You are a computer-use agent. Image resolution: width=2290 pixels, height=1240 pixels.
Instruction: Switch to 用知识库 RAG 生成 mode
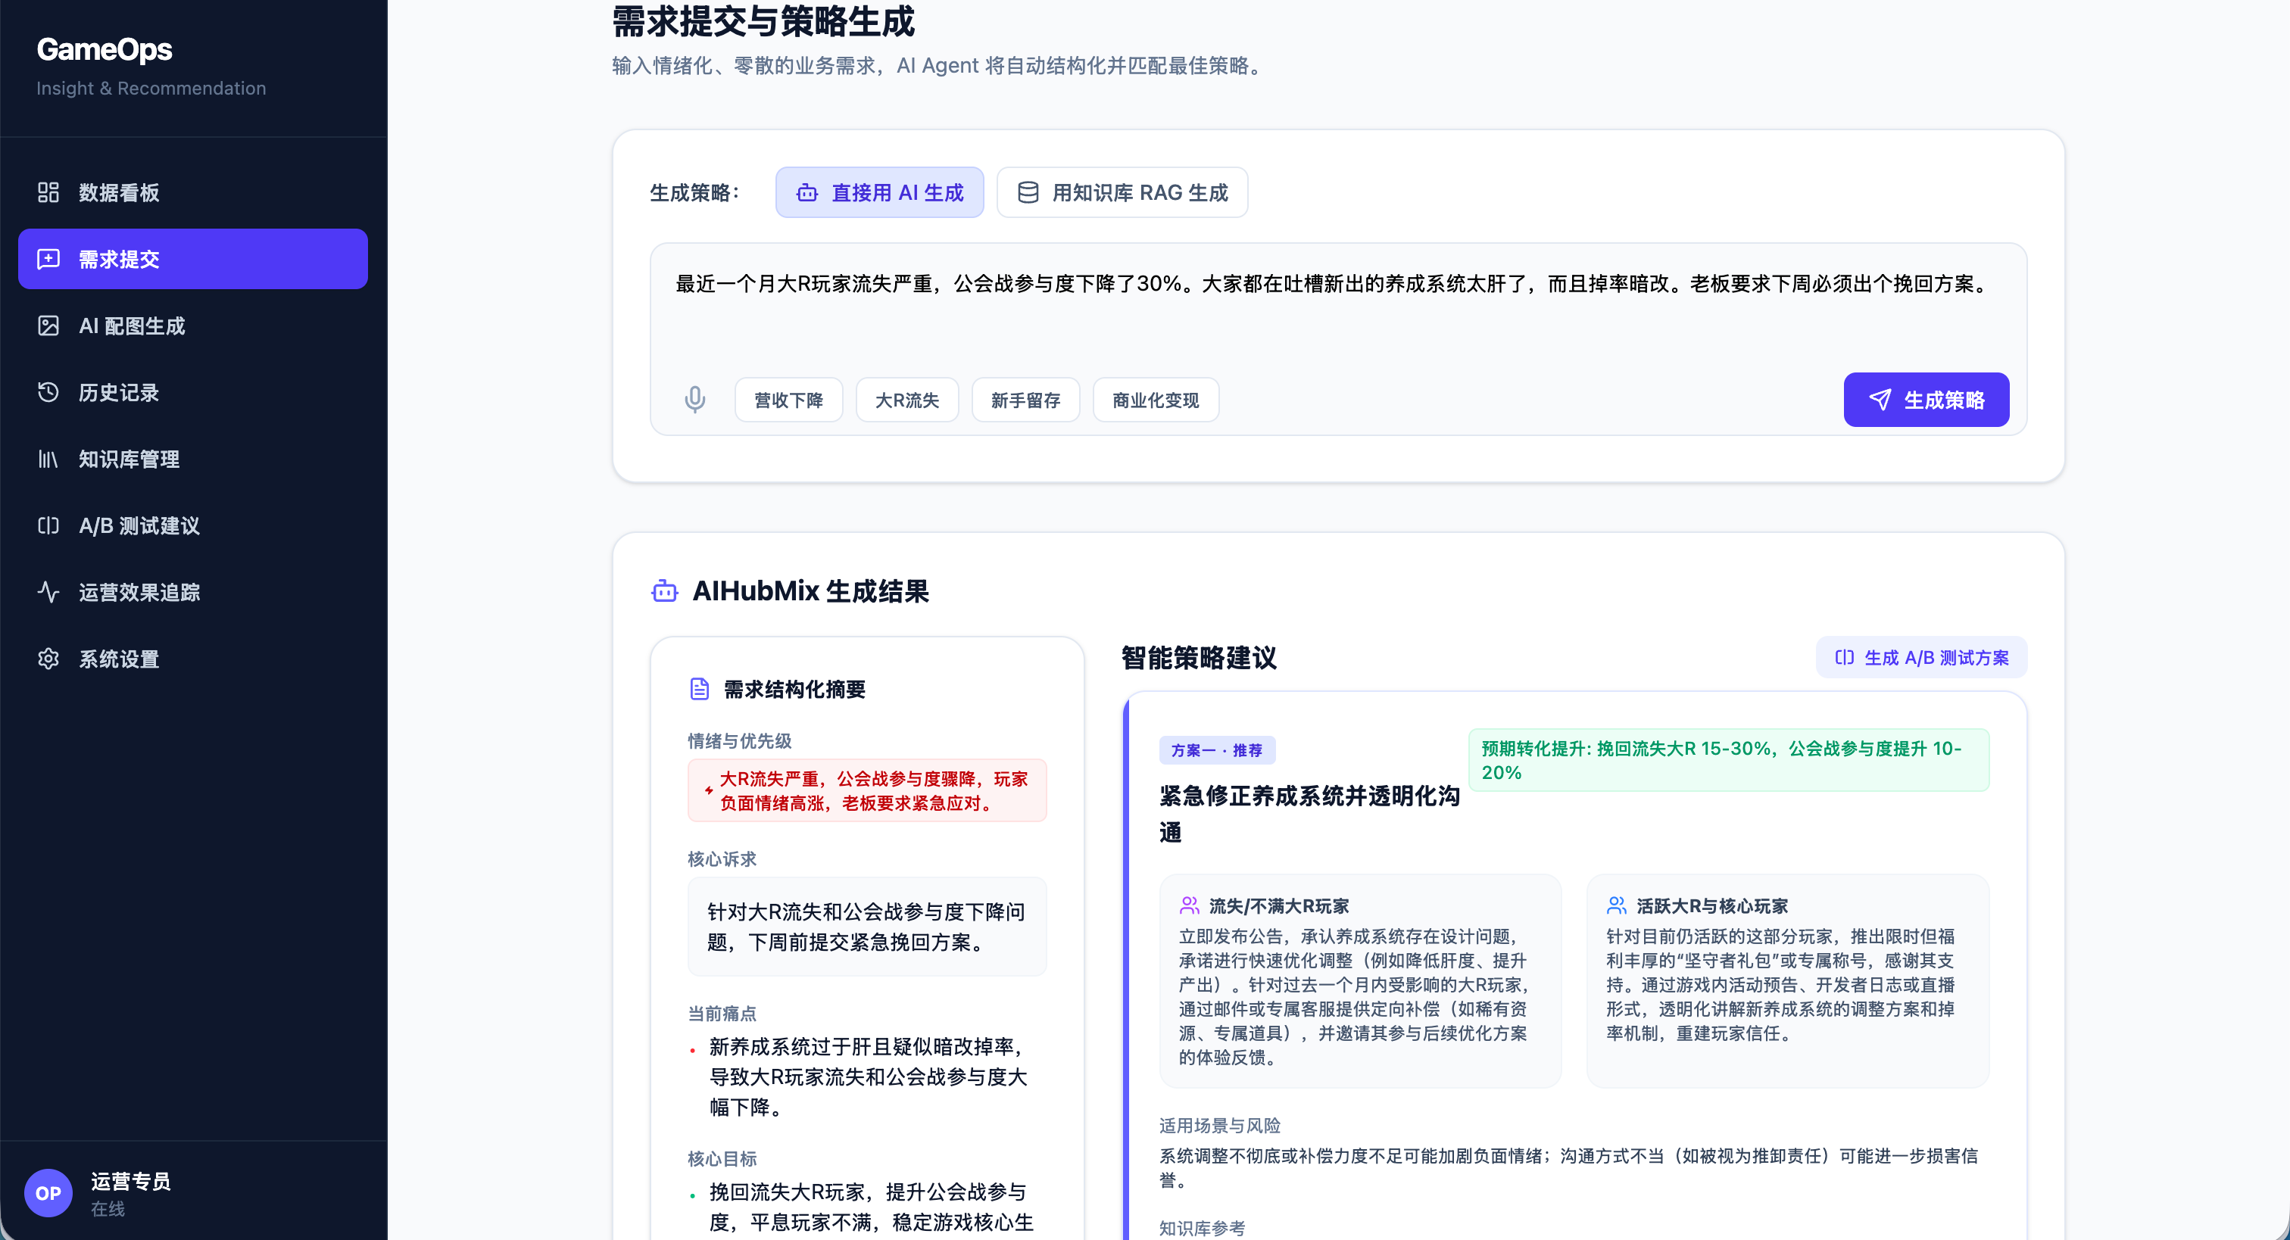click(x=1122, y=193)
